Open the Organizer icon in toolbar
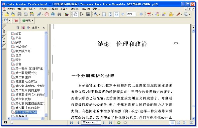Viewport: 198px width, 128px height. pyautogui.click(x=31, y=14)
